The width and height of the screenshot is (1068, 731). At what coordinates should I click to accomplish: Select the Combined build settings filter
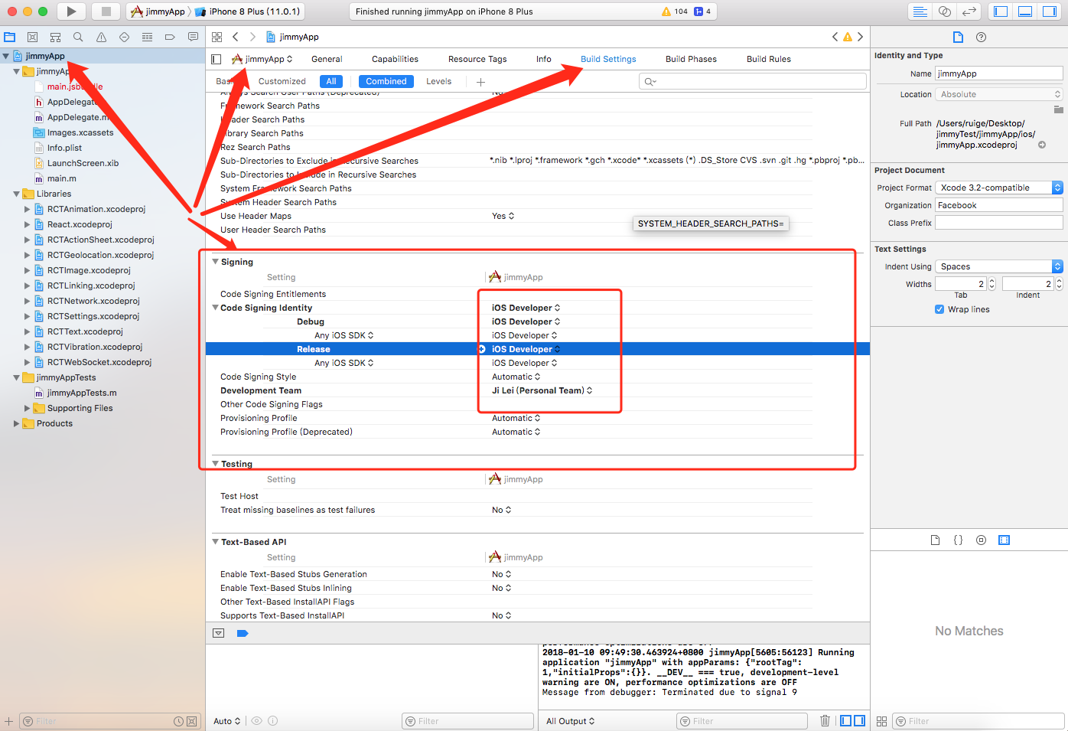point(386,80)
